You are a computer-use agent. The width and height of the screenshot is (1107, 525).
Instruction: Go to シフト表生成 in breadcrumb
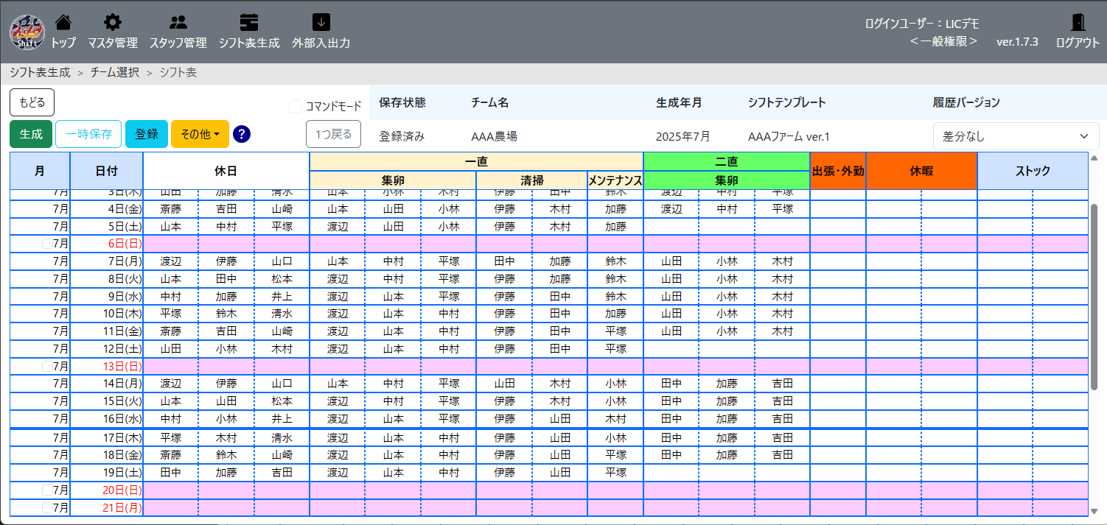pyautogui.click(x=40, y=72)
